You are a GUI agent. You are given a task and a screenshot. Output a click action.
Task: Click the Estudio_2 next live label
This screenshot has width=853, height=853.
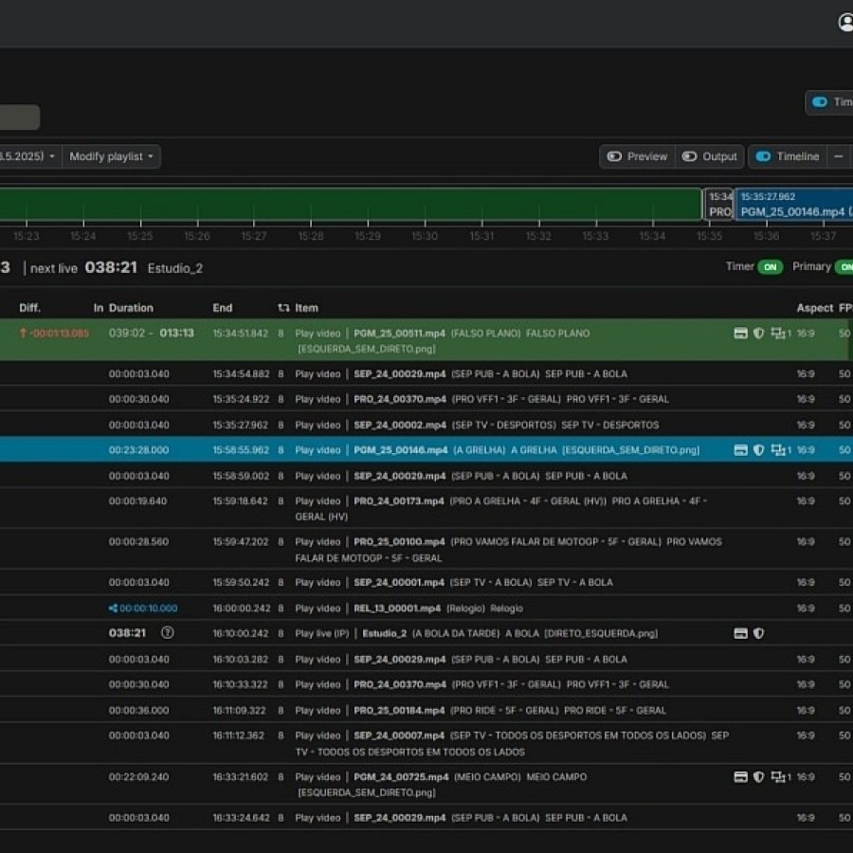[x=176, y=268]
